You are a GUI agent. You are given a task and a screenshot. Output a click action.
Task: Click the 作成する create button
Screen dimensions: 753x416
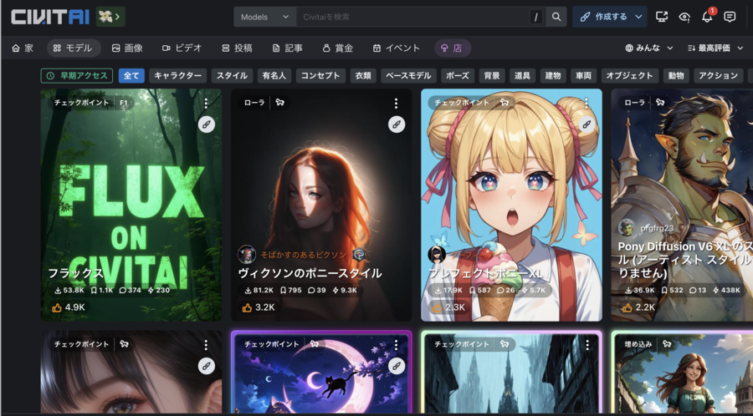click(604, 17)
